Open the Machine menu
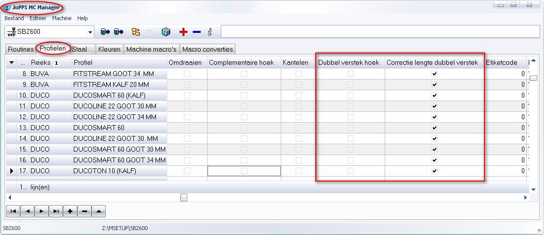Viewport: 544px width, 235px height. pyautogui.click(x=62, y=18)
